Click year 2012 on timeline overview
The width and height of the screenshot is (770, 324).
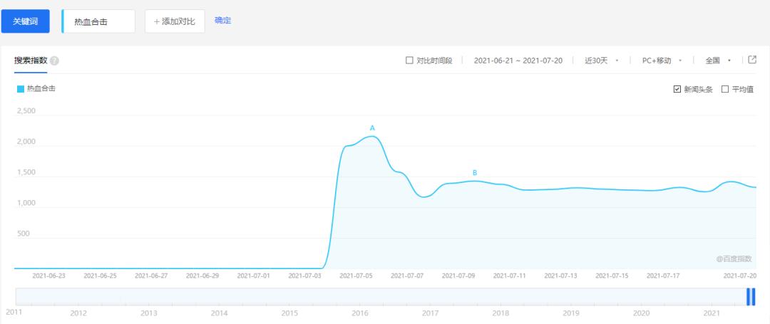[78, 313]
